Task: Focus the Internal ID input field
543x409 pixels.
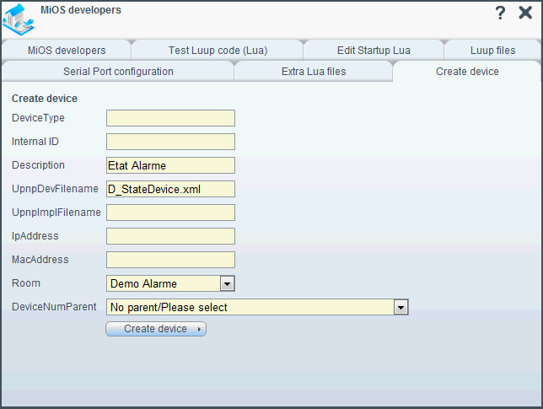Action: (170, 142)
